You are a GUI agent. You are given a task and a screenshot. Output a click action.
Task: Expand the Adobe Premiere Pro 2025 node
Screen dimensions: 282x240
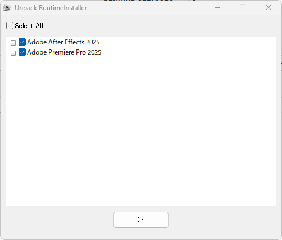13,53
